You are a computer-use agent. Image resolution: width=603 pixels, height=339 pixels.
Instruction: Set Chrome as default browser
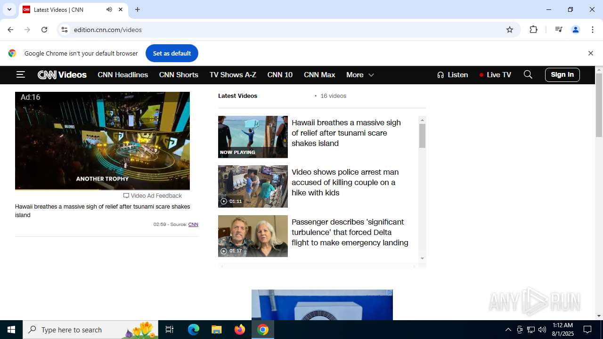click(172, 53)
